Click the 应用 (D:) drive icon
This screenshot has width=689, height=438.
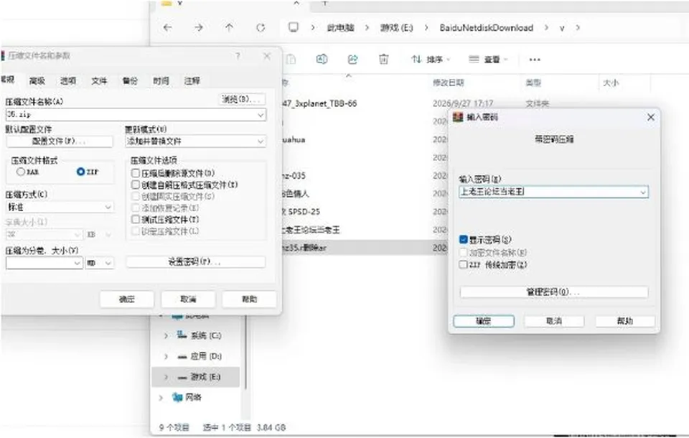point(182,356)
